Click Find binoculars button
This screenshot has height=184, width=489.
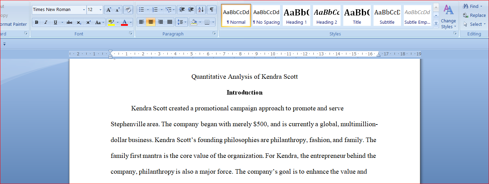point(473,6)
